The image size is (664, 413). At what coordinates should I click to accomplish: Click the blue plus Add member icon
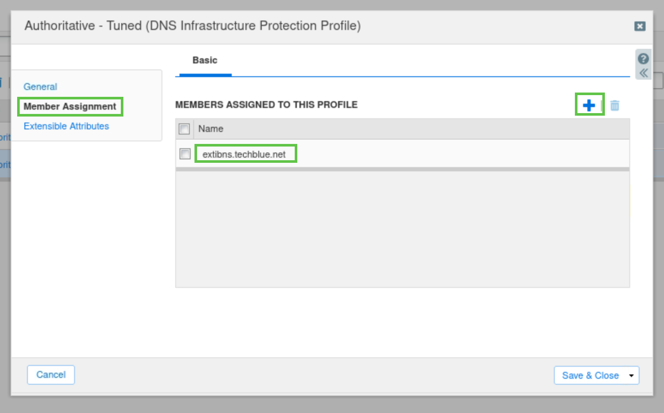coord(589,105)
